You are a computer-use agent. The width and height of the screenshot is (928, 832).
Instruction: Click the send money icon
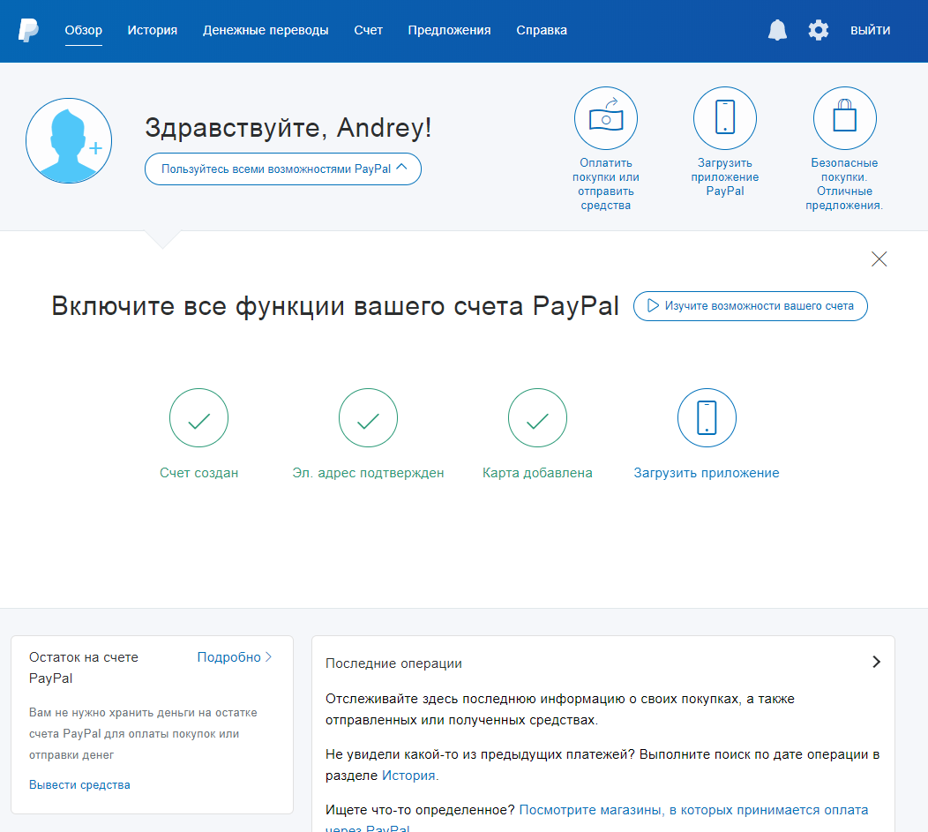point(605,118)
